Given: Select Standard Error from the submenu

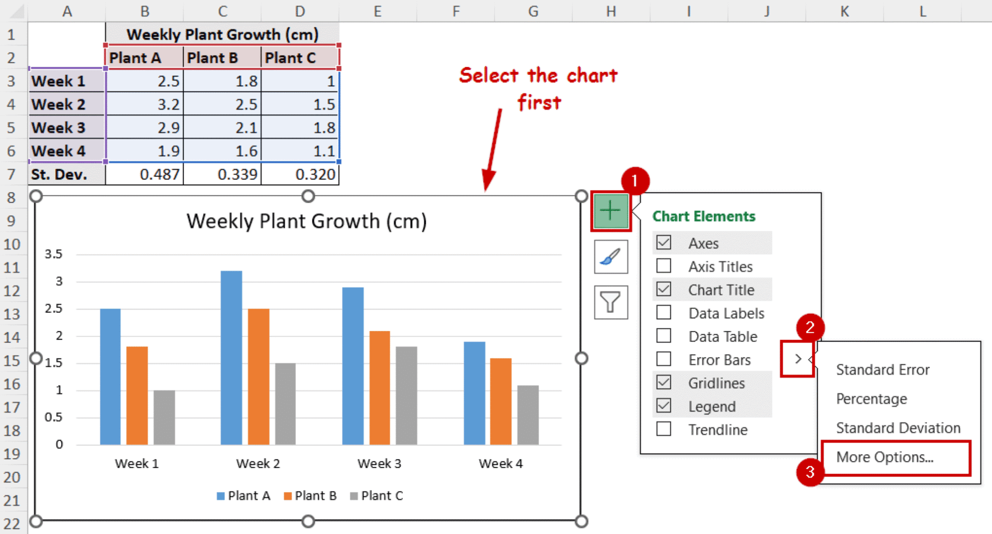Looking at the screenshot, I should pos(882,369).
